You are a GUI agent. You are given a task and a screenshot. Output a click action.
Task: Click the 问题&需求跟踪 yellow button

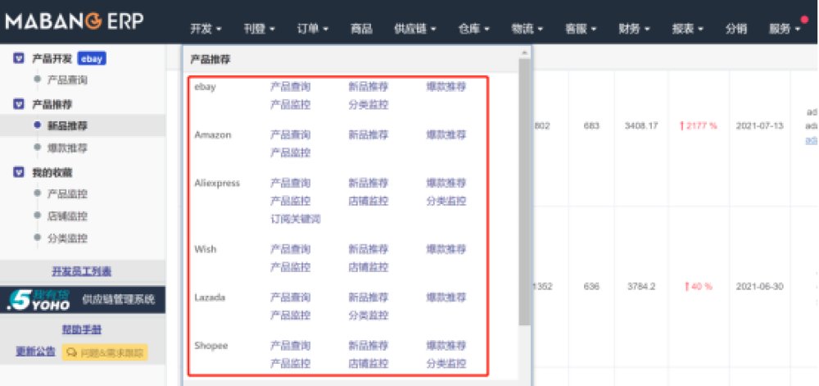(105, 352)
